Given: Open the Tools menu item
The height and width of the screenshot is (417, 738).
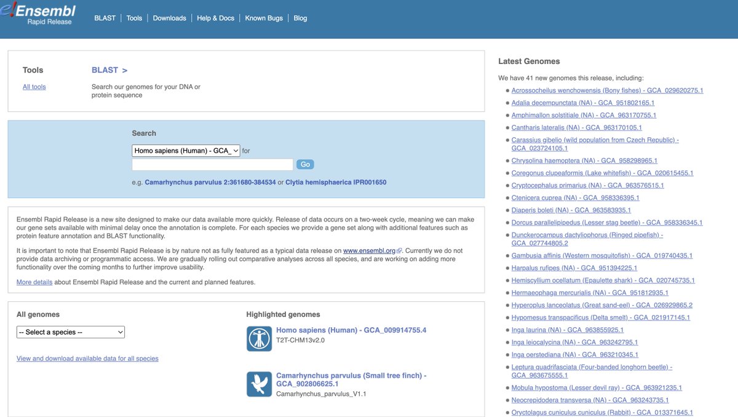Looking at the screenshot, I should coord(134,18).
